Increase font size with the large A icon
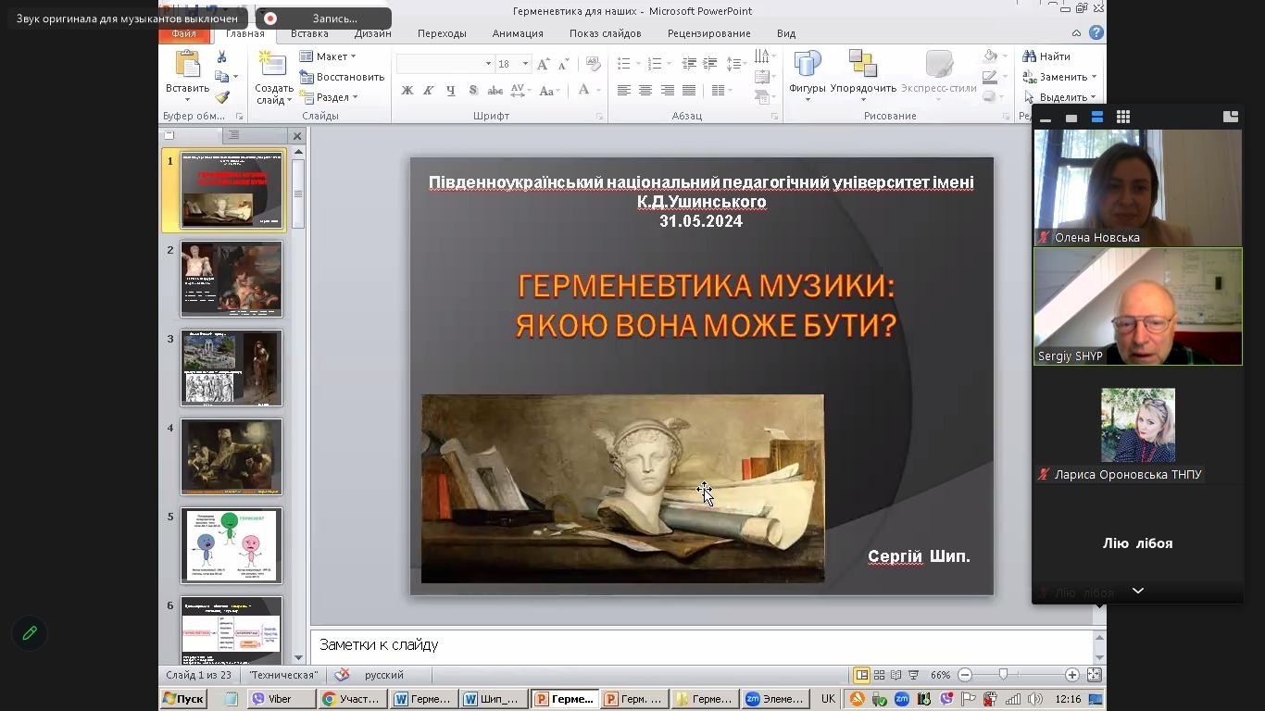Image resolution: width=1265 pixels, height=711 pixels. (544, 64)
